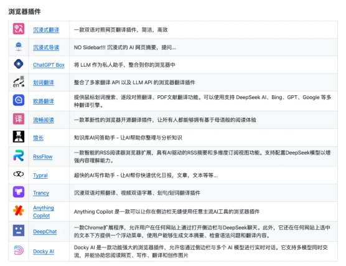The width and height of the screenshot is (346, 266).
Task: Open the 馆长 link
Action: click(38, 138)
